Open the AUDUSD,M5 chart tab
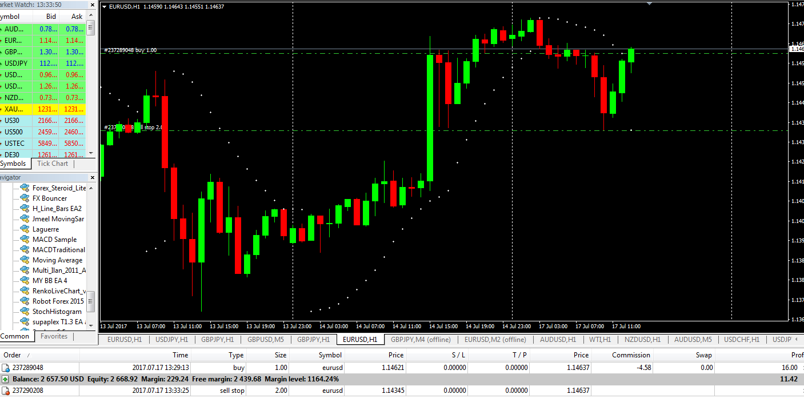 (693, 339)
